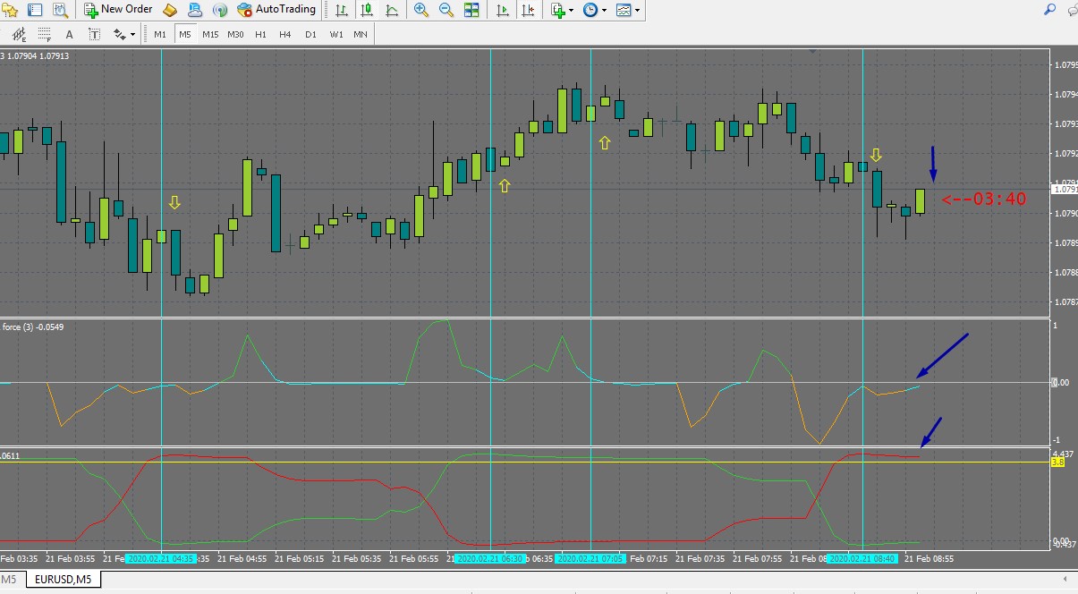Select the M15 timeframe
This screenshot has height=594, width=1078.
[210, 34]
